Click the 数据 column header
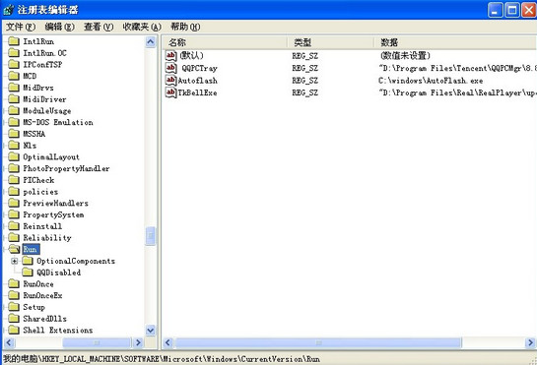 coord(455,42)
